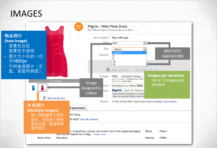Click the Sell one like this gavel icon
This screenshot has height=148, width=217.
[44, 98]
